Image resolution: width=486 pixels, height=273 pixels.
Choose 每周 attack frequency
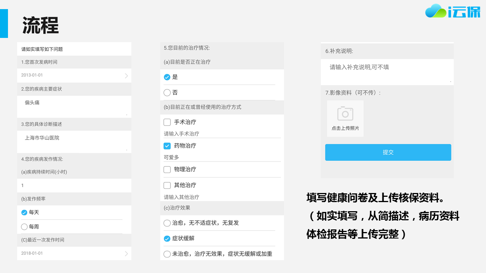[24, 227]
